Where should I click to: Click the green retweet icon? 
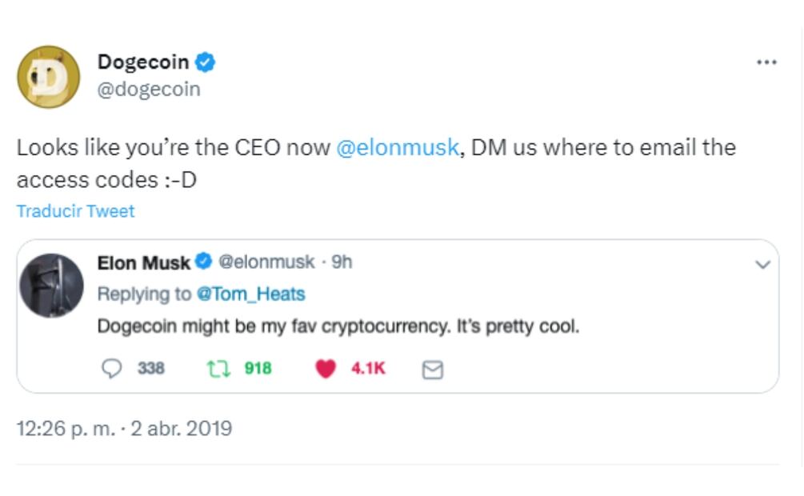click(216, 368)
